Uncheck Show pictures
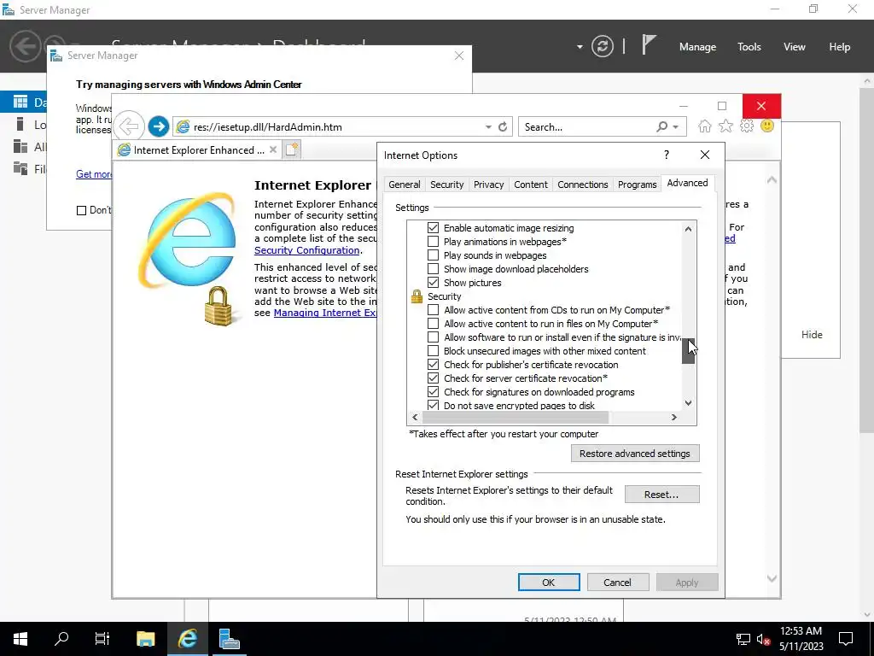Viewport: 874px width, 656px height. tap(433, 282)
